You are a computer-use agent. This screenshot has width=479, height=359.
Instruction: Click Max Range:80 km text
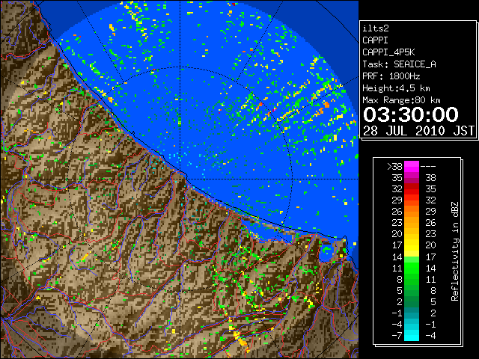(401, 100)
